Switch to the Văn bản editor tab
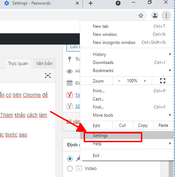 coord(44,63)
